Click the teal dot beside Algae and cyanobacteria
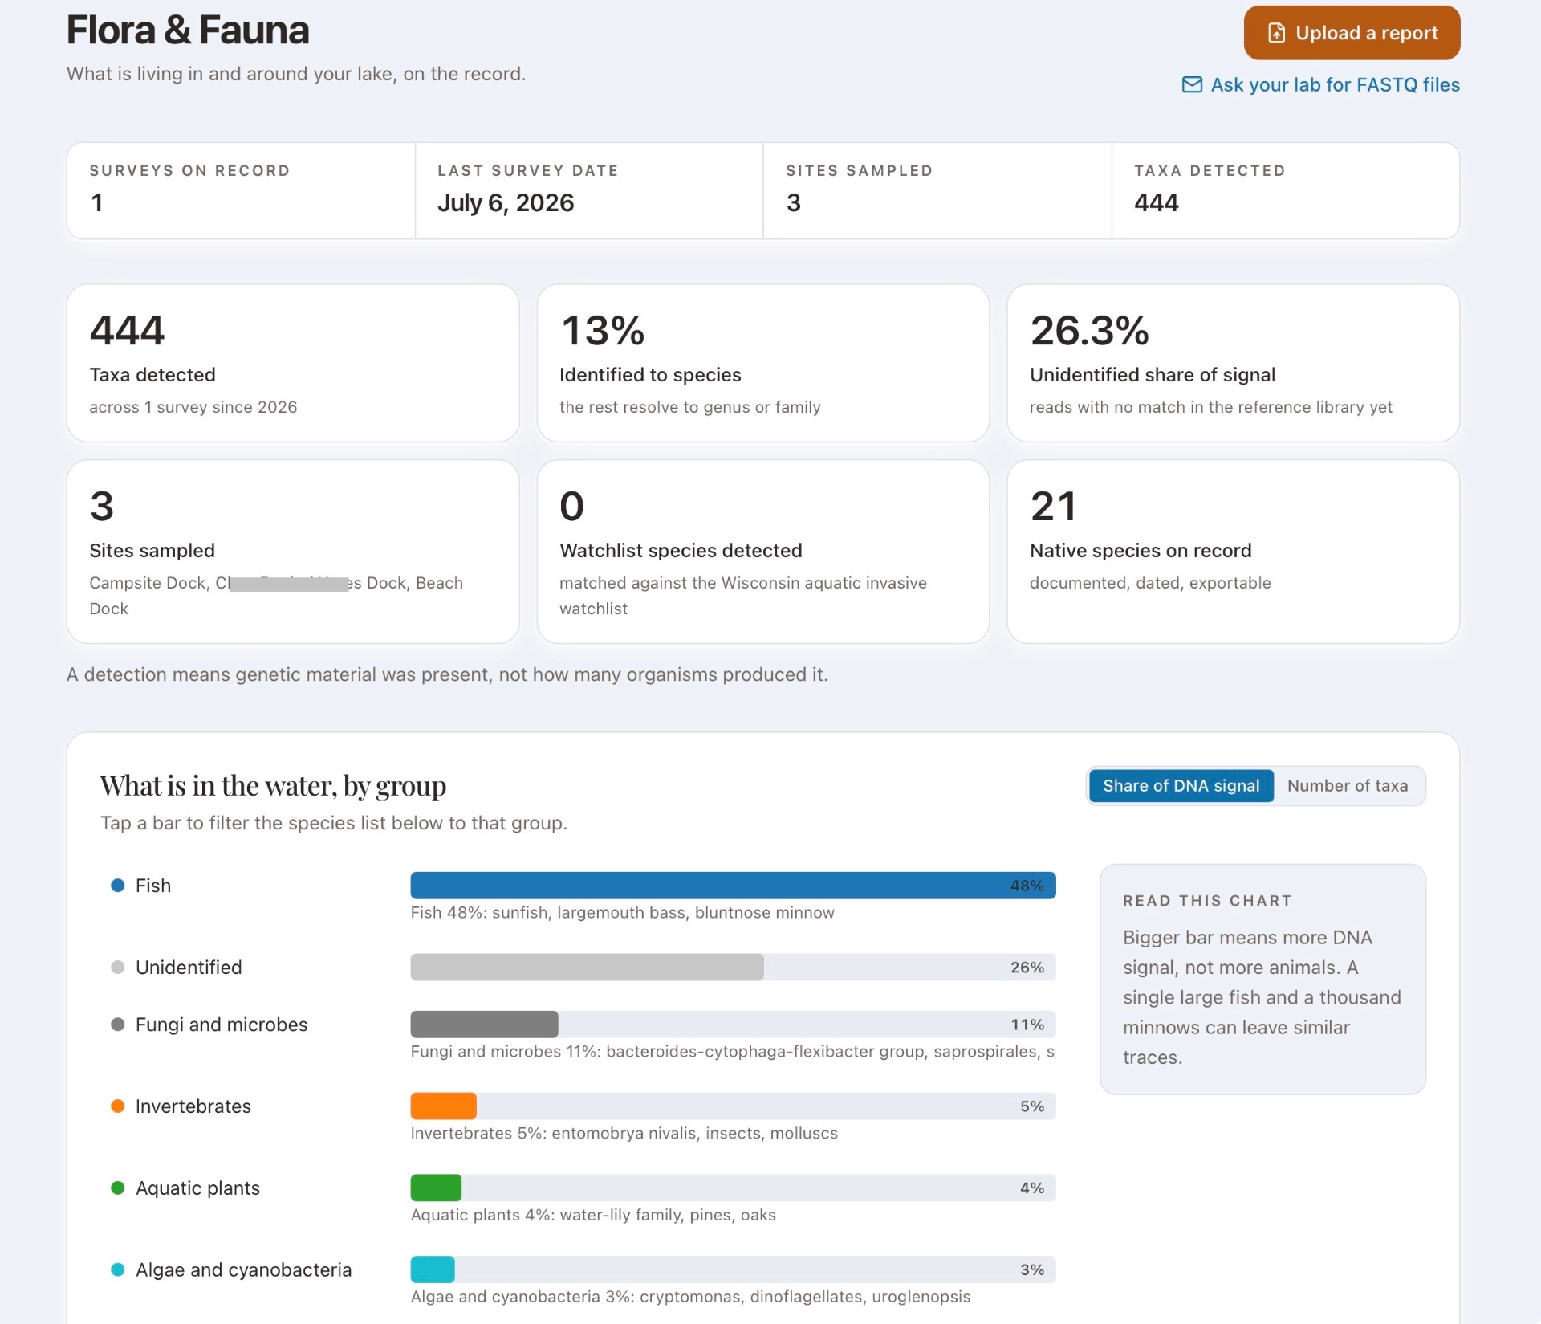This screenshot has width=1541, height=1324. pyautogui.click(x=117, y=1270)
